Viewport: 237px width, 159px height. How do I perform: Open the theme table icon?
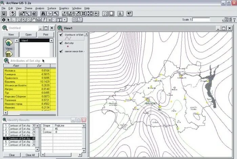34,14
